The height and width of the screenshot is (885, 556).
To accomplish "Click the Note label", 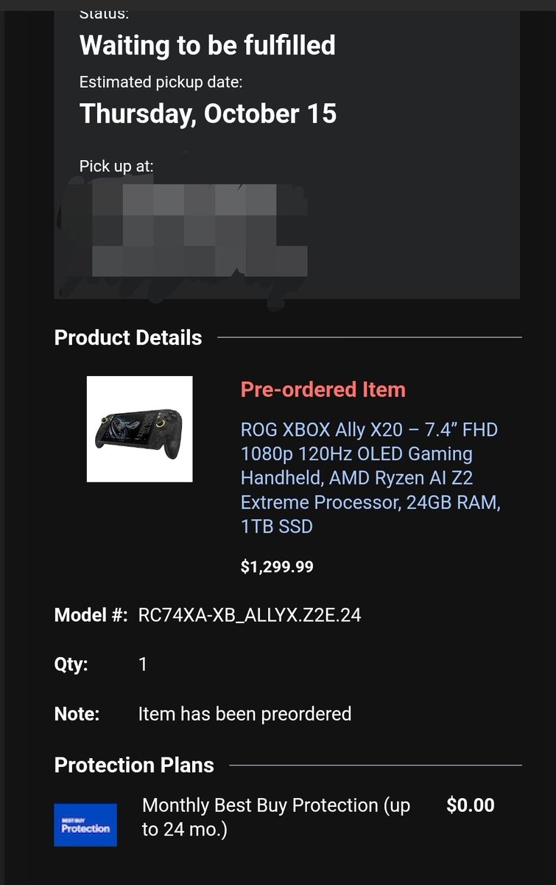I will click(x=77, y=714).
